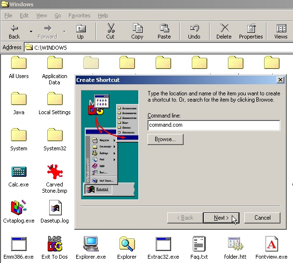Image resolution: width=293 pixels, height=263 pixels.
Task: Select the Faq.txt file
Action: pos(199,248)
